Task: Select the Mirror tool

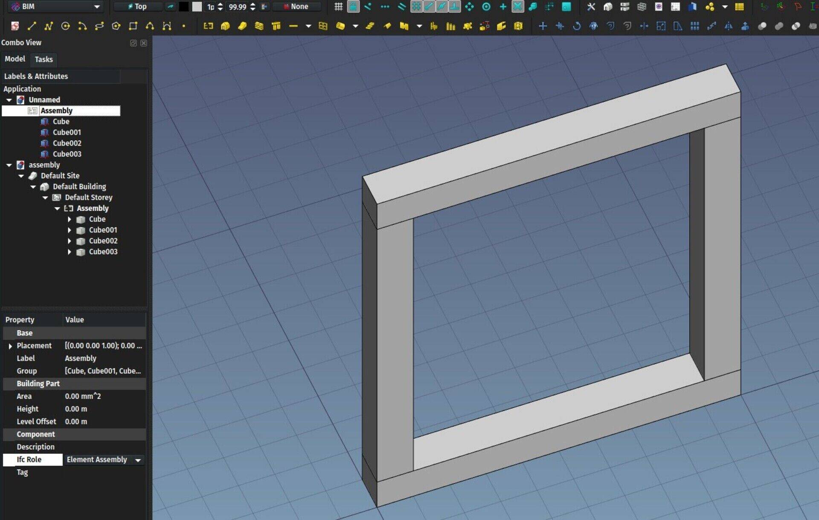Action: pos(728,26)
